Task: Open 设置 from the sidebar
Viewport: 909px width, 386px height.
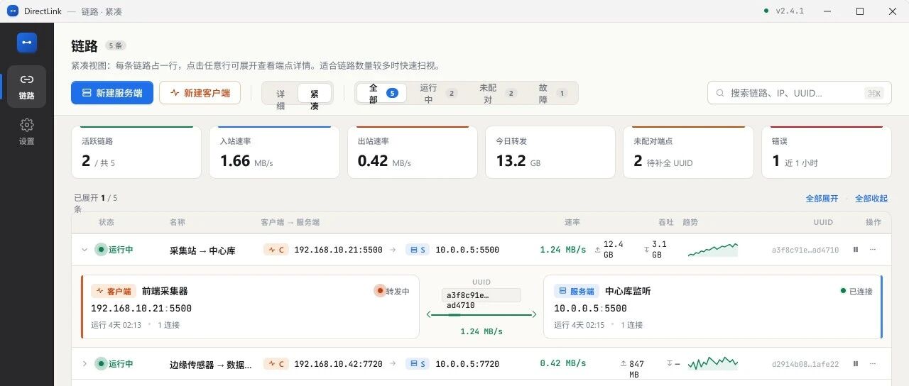Action: (x=27, y=132)
